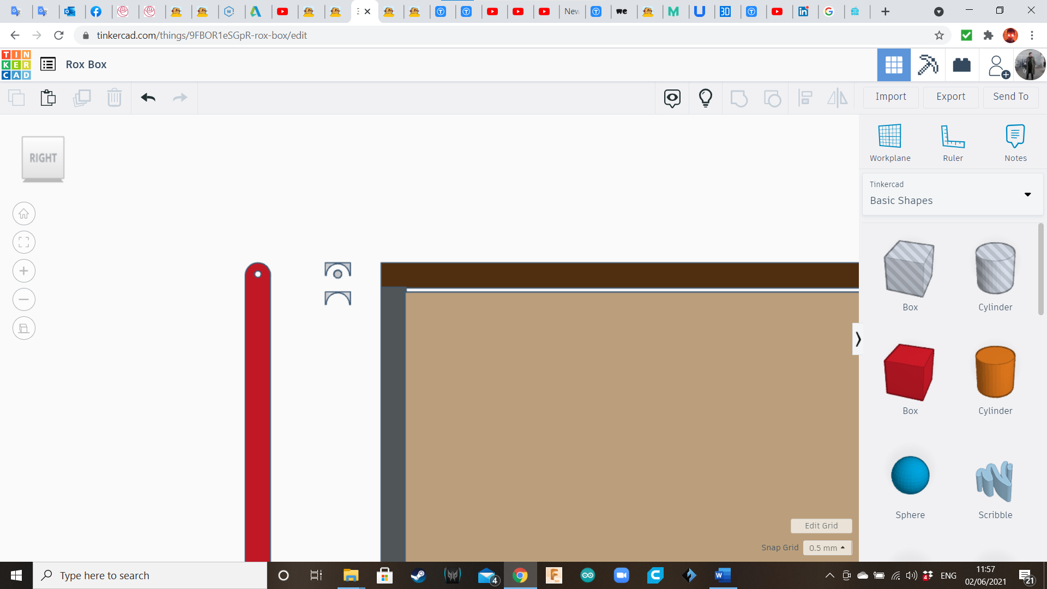
Task: Open Blocks mode (pickaxe icon)
Action: pos(928,65)
